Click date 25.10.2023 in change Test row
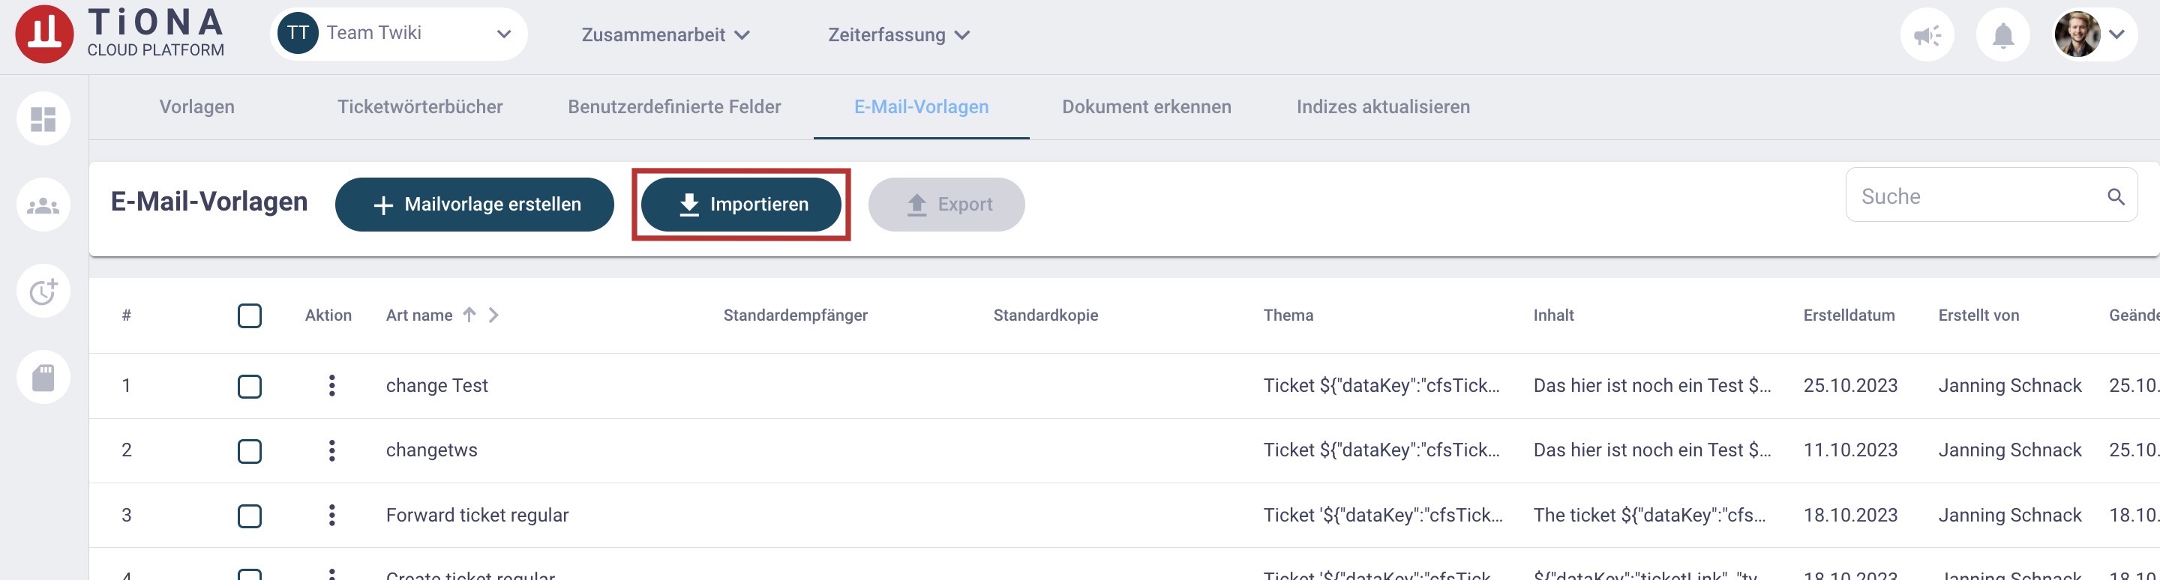Image resolution: width=2160 pixels, height=580 pixels. click(1849, 386)
